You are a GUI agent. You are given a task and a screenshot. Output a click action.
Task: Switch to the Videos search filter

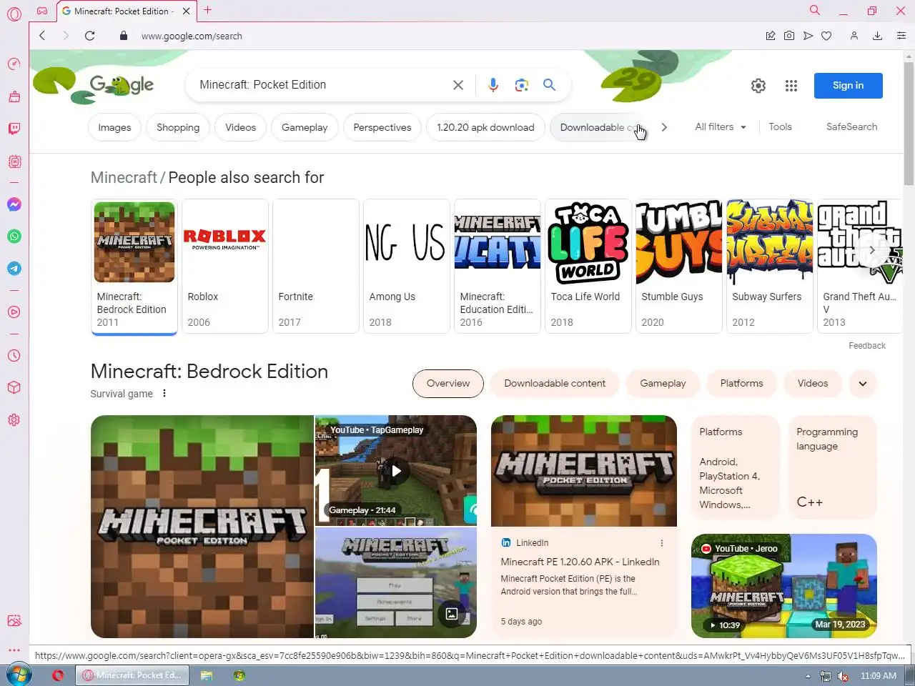coord(240,127)
